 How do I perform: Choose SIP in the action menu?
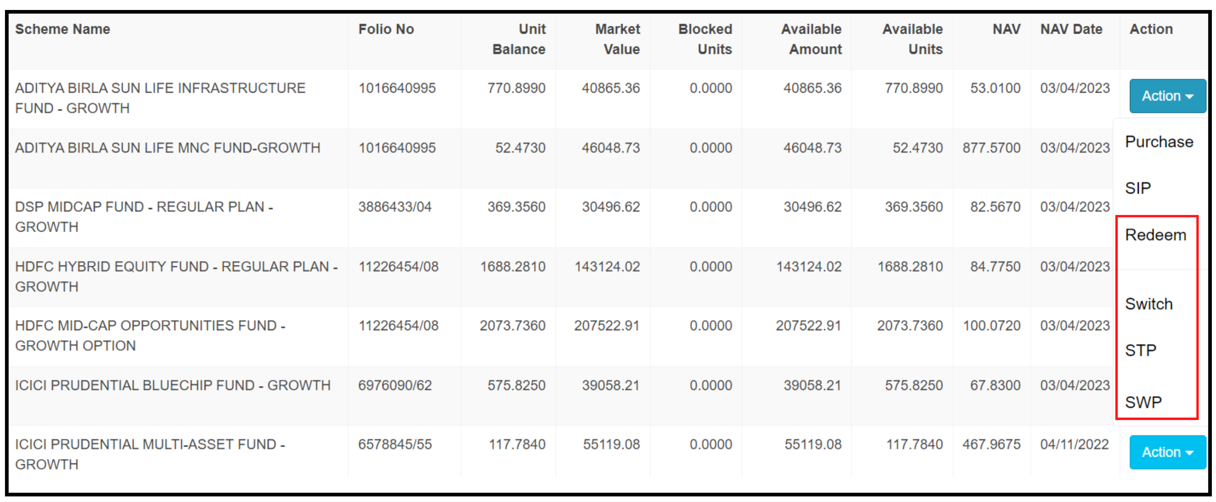pos(1138,188)
